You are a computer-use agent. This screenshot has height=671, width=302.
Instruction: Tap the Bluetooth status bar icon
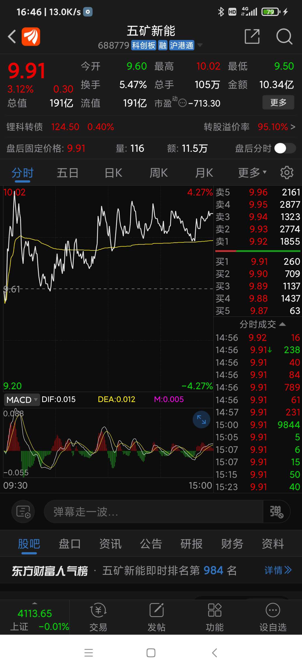pyautogui.click(x=221, y=12)
